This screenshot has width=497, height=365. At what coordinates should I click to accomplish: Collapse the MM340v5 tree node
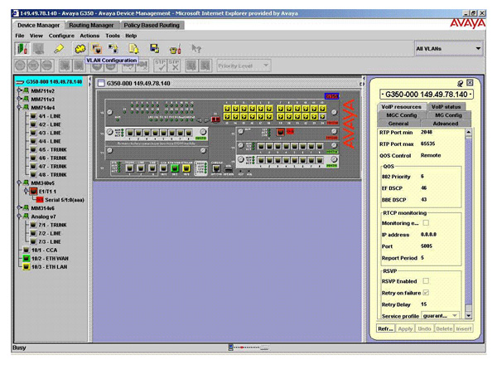tap(19, 182)
